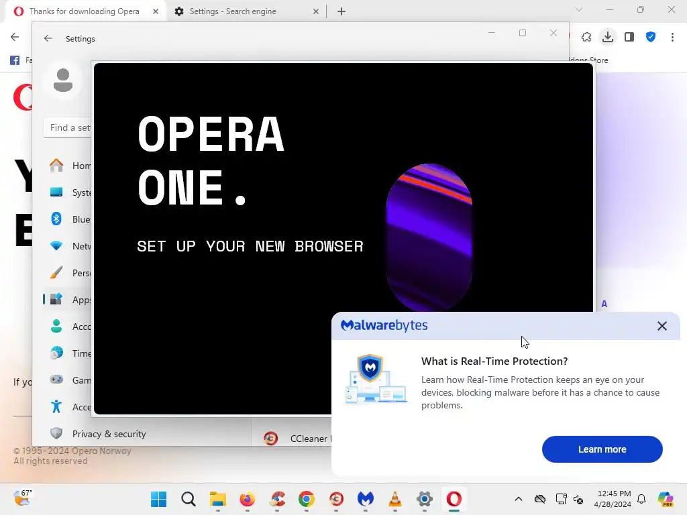Open Bluetooth & devices in Settings sidebar
Image resolution: width=687 pixels, height=515 pixels.
[x=68, y=219]
